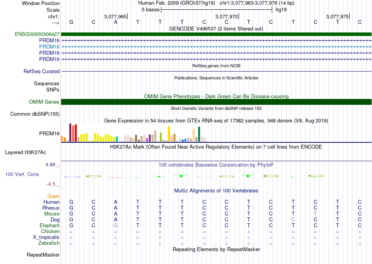The width and height of the screenshot is (372, 264).
Task: Click the GTEx PRDM16 expression bar chart
Action: click(x=135, y=133)
